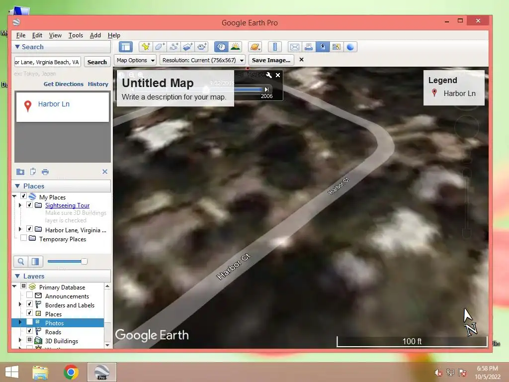Toggle the My Places checkbox
This screenshot has height=382, width=509.
pos(23,196)
